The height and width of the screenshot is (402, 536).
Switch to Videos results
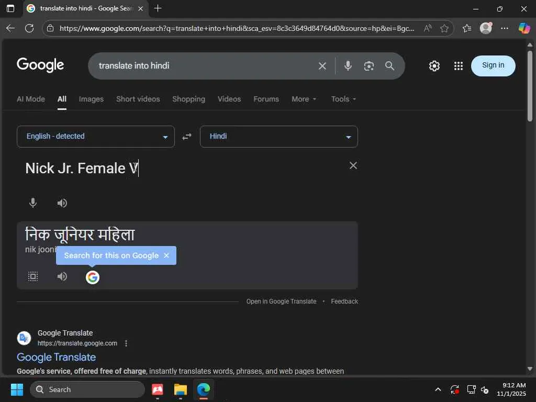coord(229,99)
